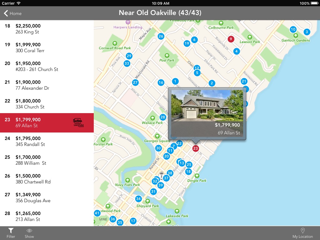Tap map pin 34
Screen dimensions: 320x240
[x=138, y=198]
